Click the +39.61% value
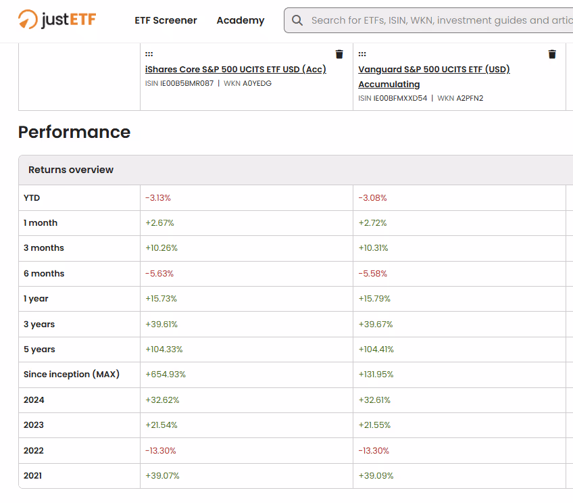573x503 pixels. pyautogui.click(x=161, y=325)
